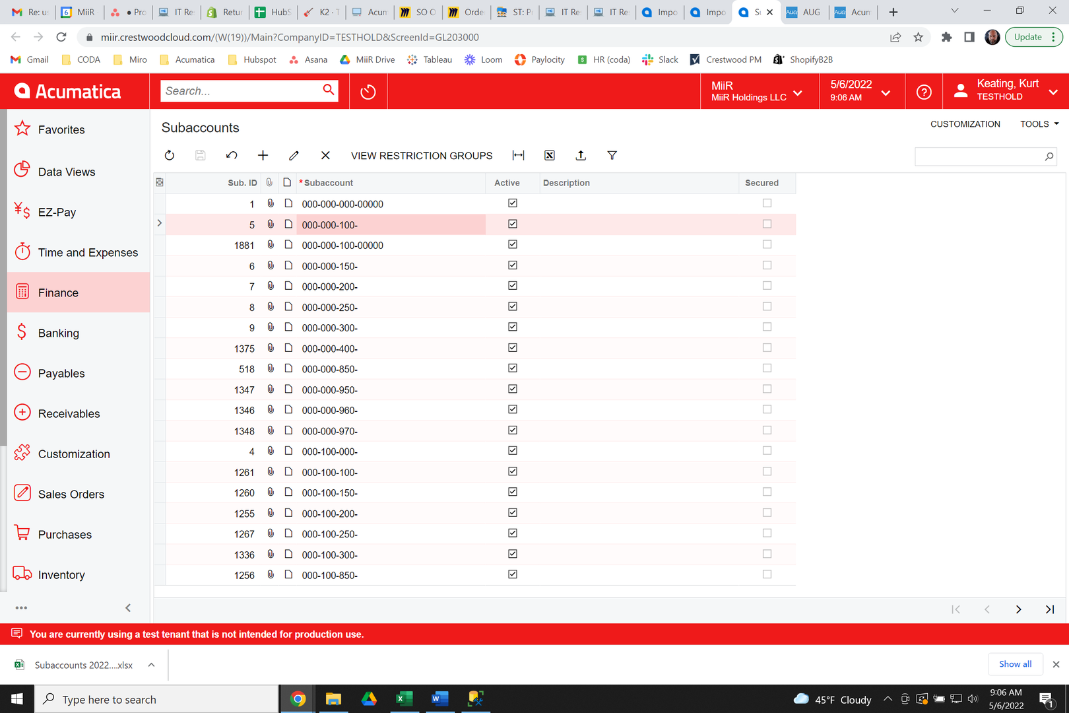This screenshot has width=1069, height=713.
Task: Open the Finance module in the sidebar
Action: point(58,292)
